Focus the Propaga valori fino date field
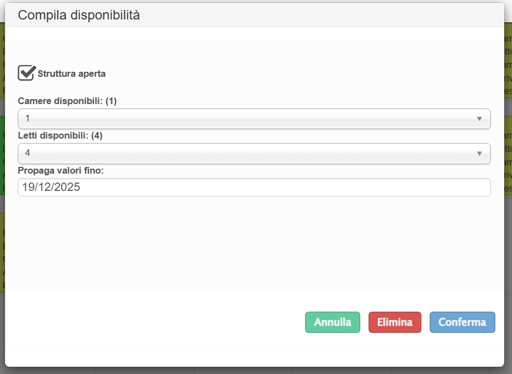The width and height of the screenshot is (512, 374). 253,188
